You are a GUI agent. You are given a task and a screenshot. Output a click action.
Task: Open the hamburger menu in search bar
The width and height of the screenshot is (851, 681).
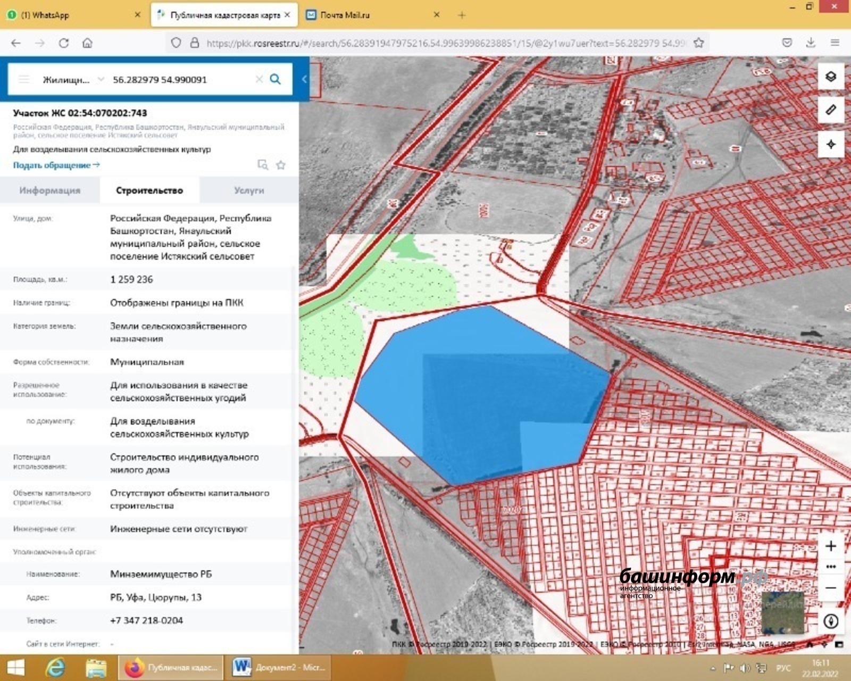point(24,79)
